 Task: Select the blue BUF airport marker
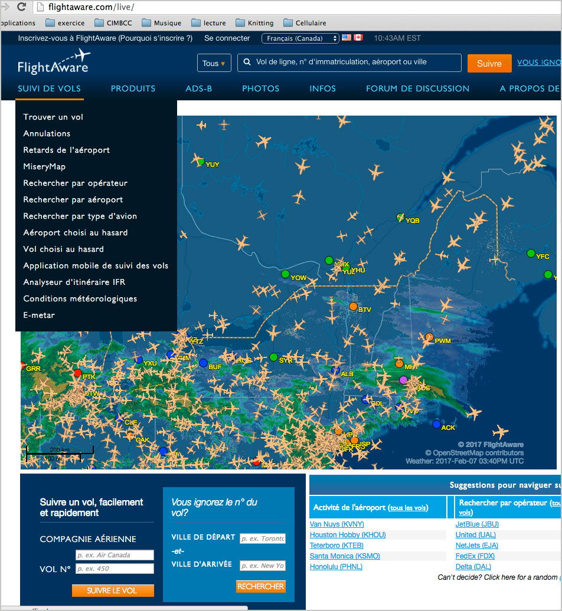click(203, 363)
